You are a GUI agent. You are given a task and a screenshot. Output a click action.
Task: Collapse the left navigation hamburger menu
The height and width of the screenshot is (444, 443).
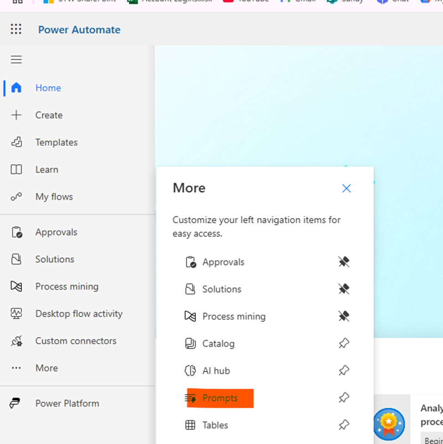pos(16,60)
